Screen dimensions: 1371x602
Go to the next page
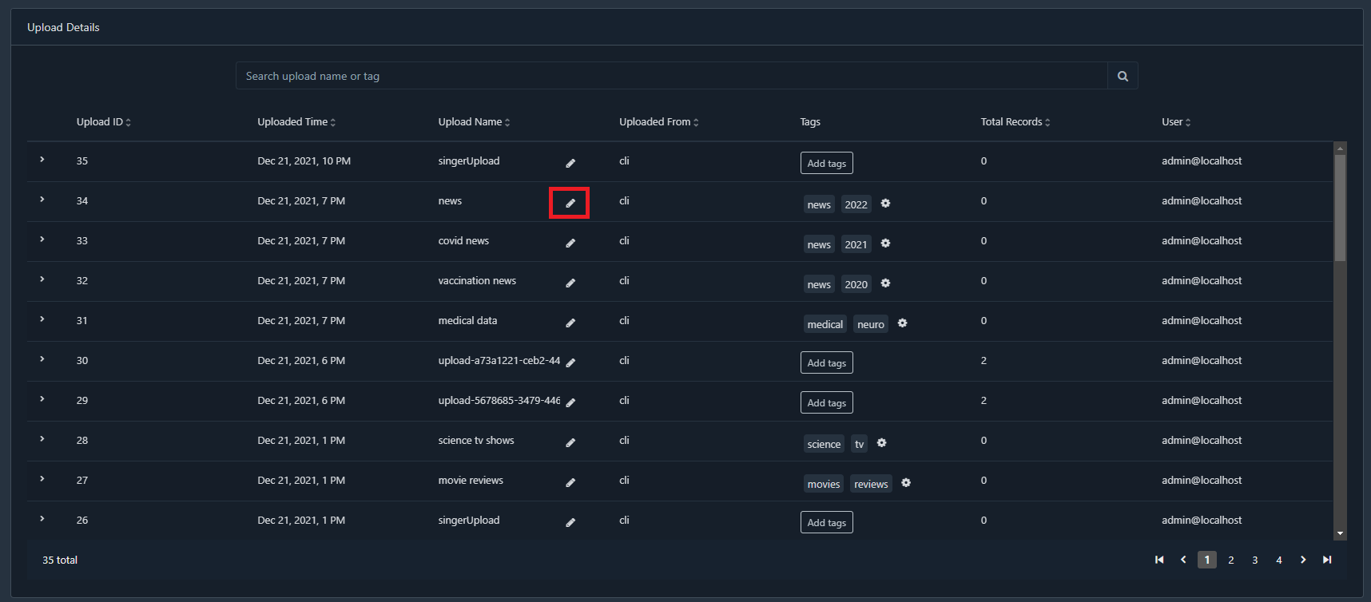coord(1303,560)
